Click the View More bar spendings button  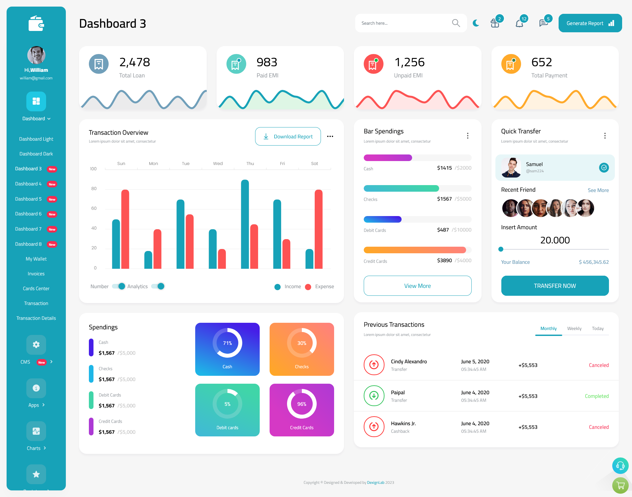[417, 286]
